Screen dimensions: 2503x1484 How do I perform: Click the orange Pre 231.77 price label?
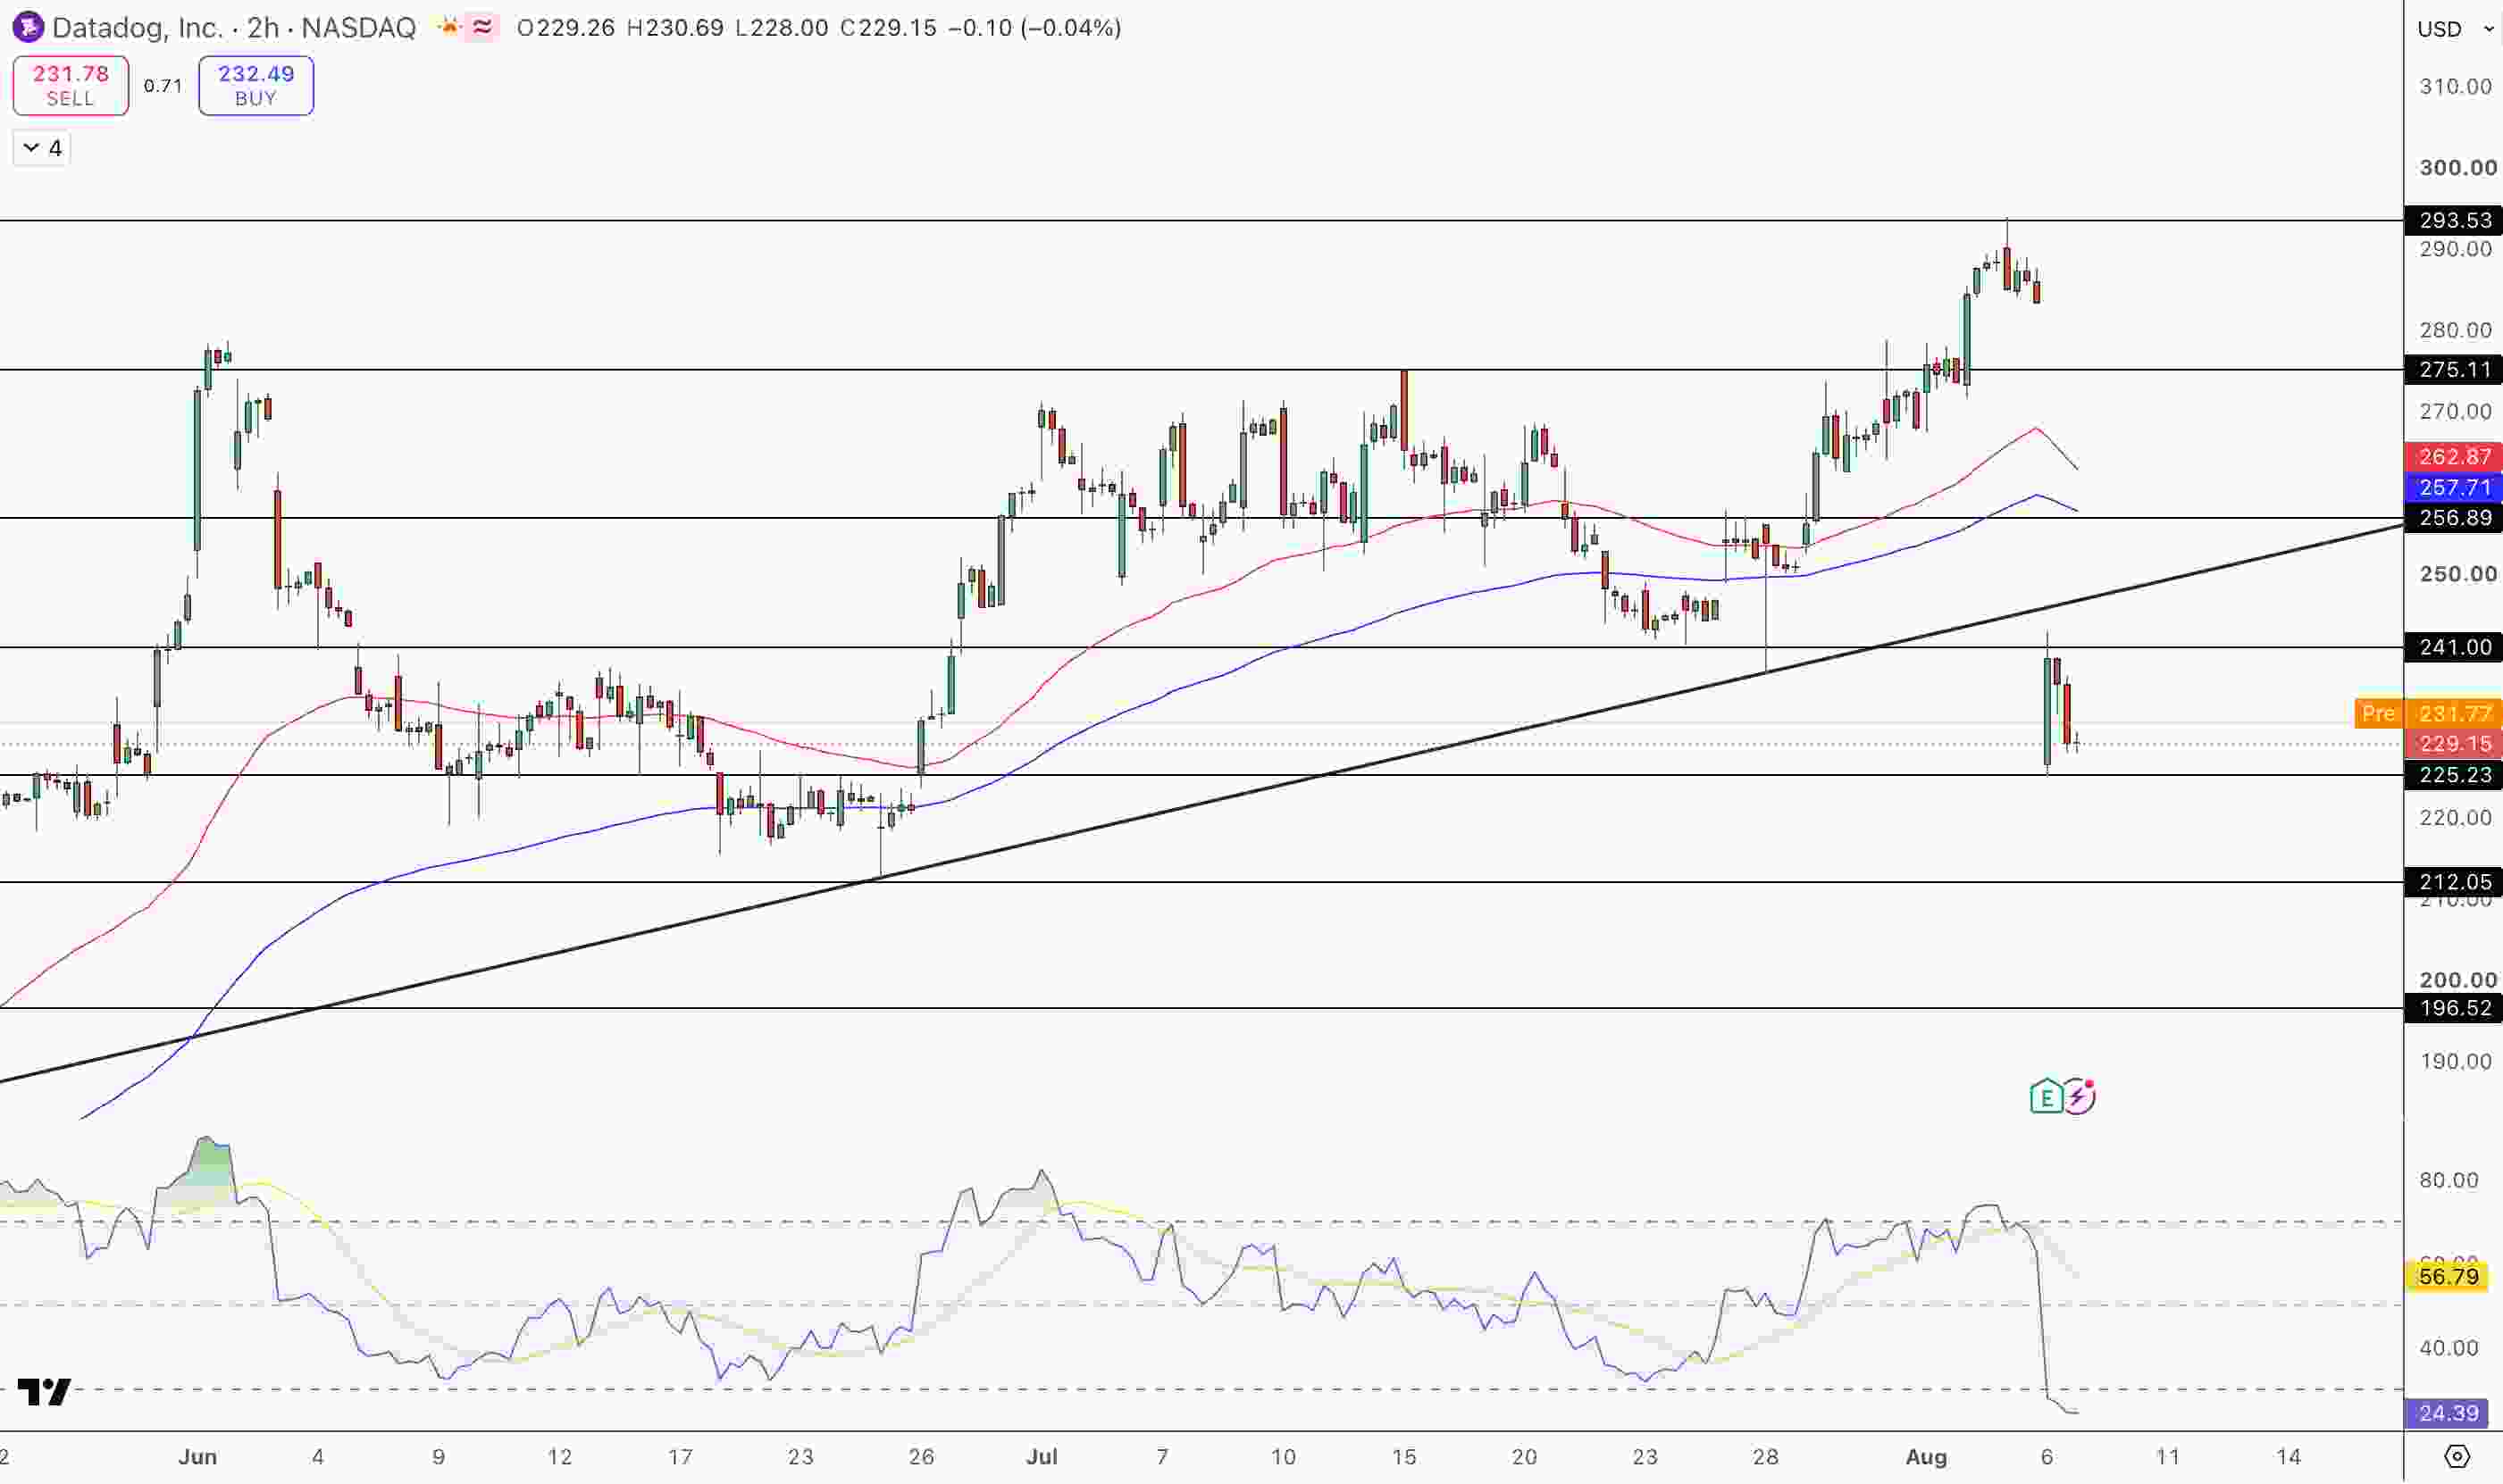click(x=2428, y=713)
